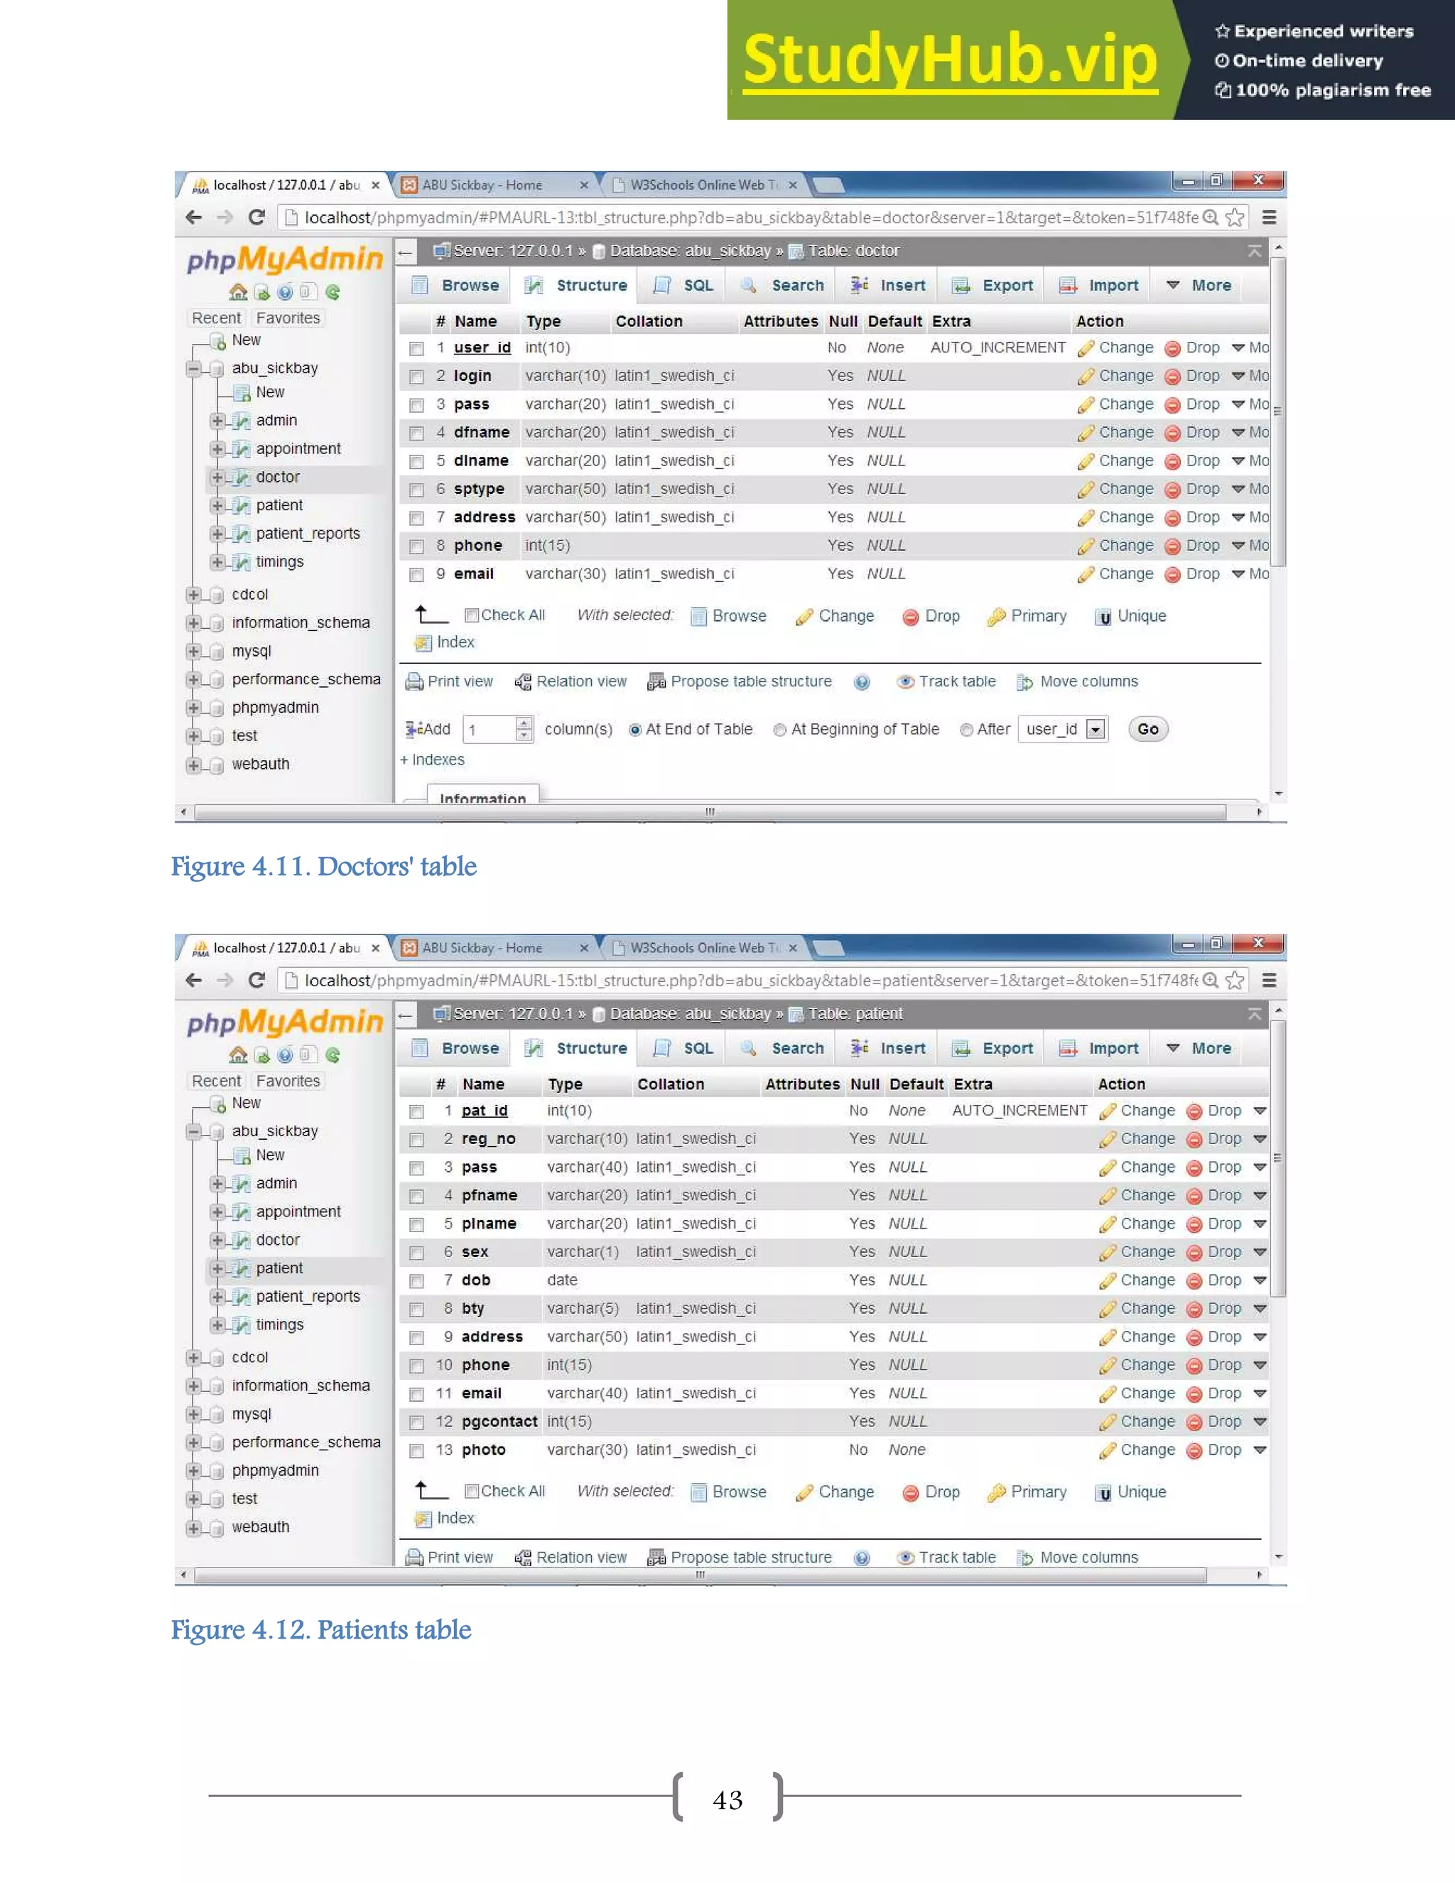The image size is (1455, 1883).
Task: Open More tab dropdown in doctor window
Action: tap(1199, 286)
